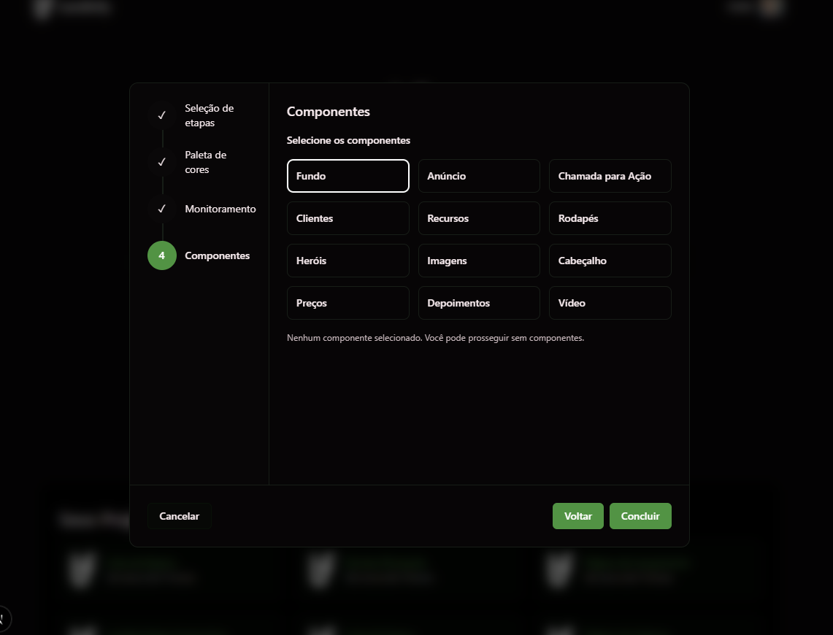Open the Paleta de cores step label
This screenshot has width=833, height=635.
[206, 162]
